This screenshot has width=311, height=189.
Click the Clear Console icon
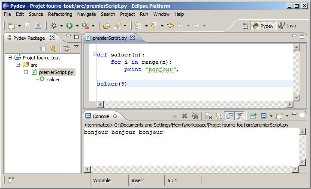208,116
